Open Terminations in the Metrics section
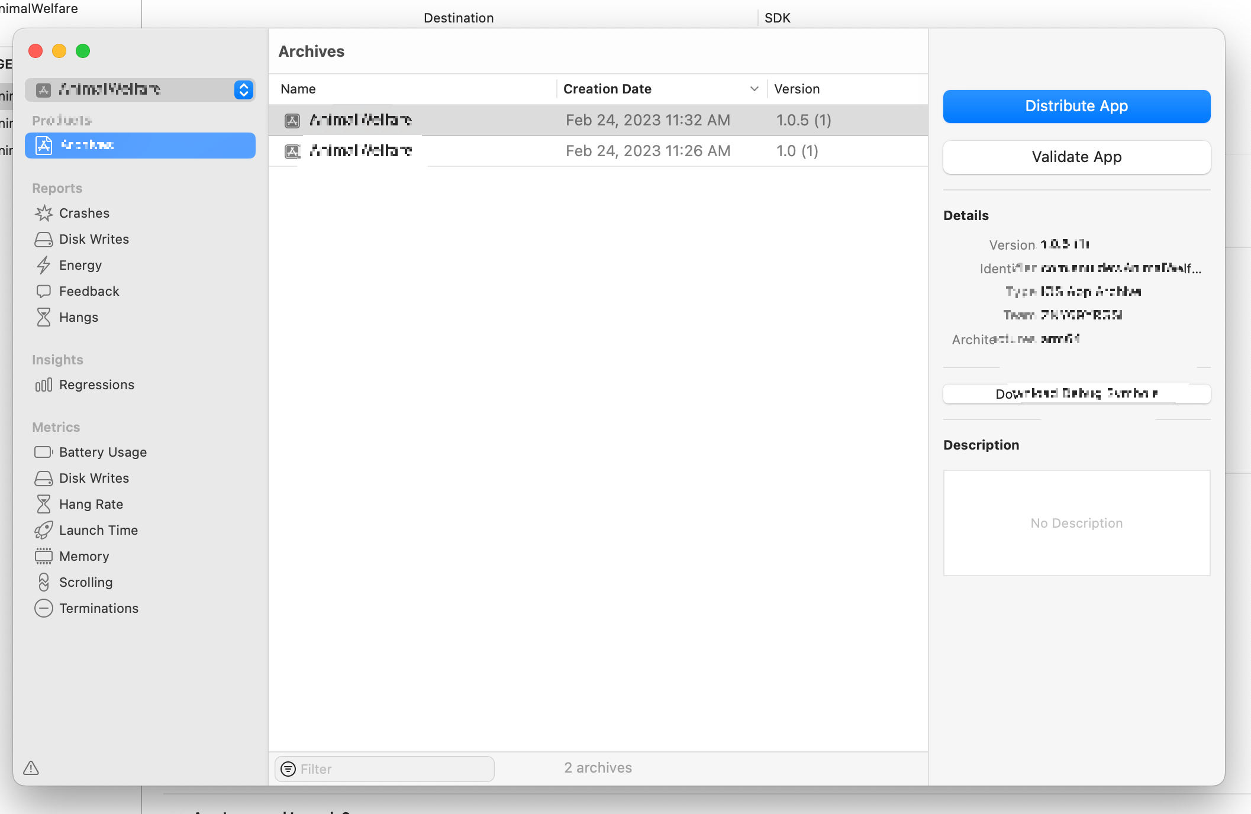Image resolution: width=1251 pixels, height=814 pixels. click(x=98, y=608)
